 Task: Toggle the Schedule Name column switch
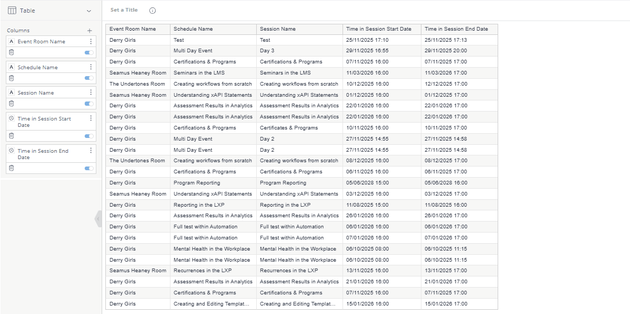pos(89,78)
